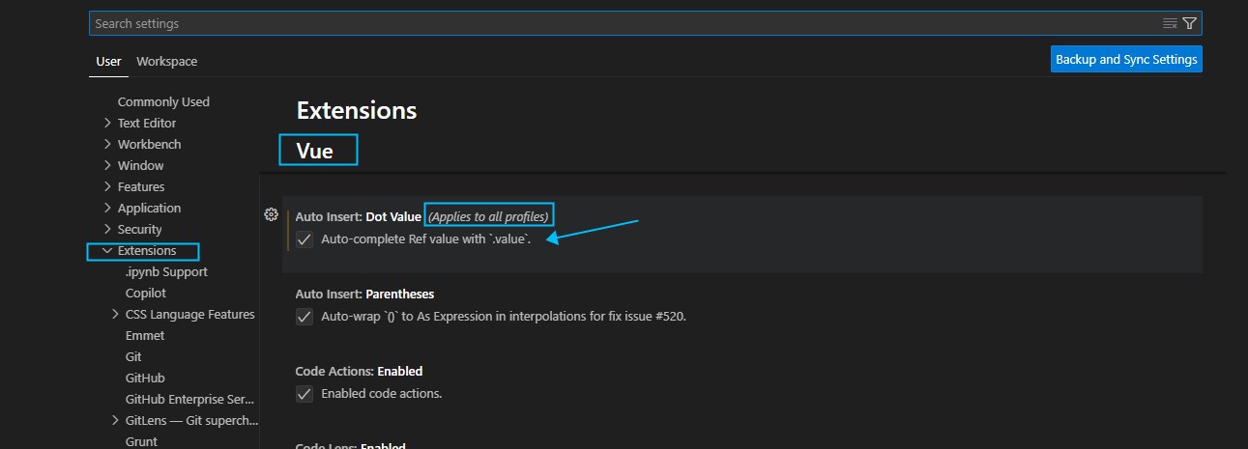Focus the Search settings field

pyautogui.click(x=624, y=23)
